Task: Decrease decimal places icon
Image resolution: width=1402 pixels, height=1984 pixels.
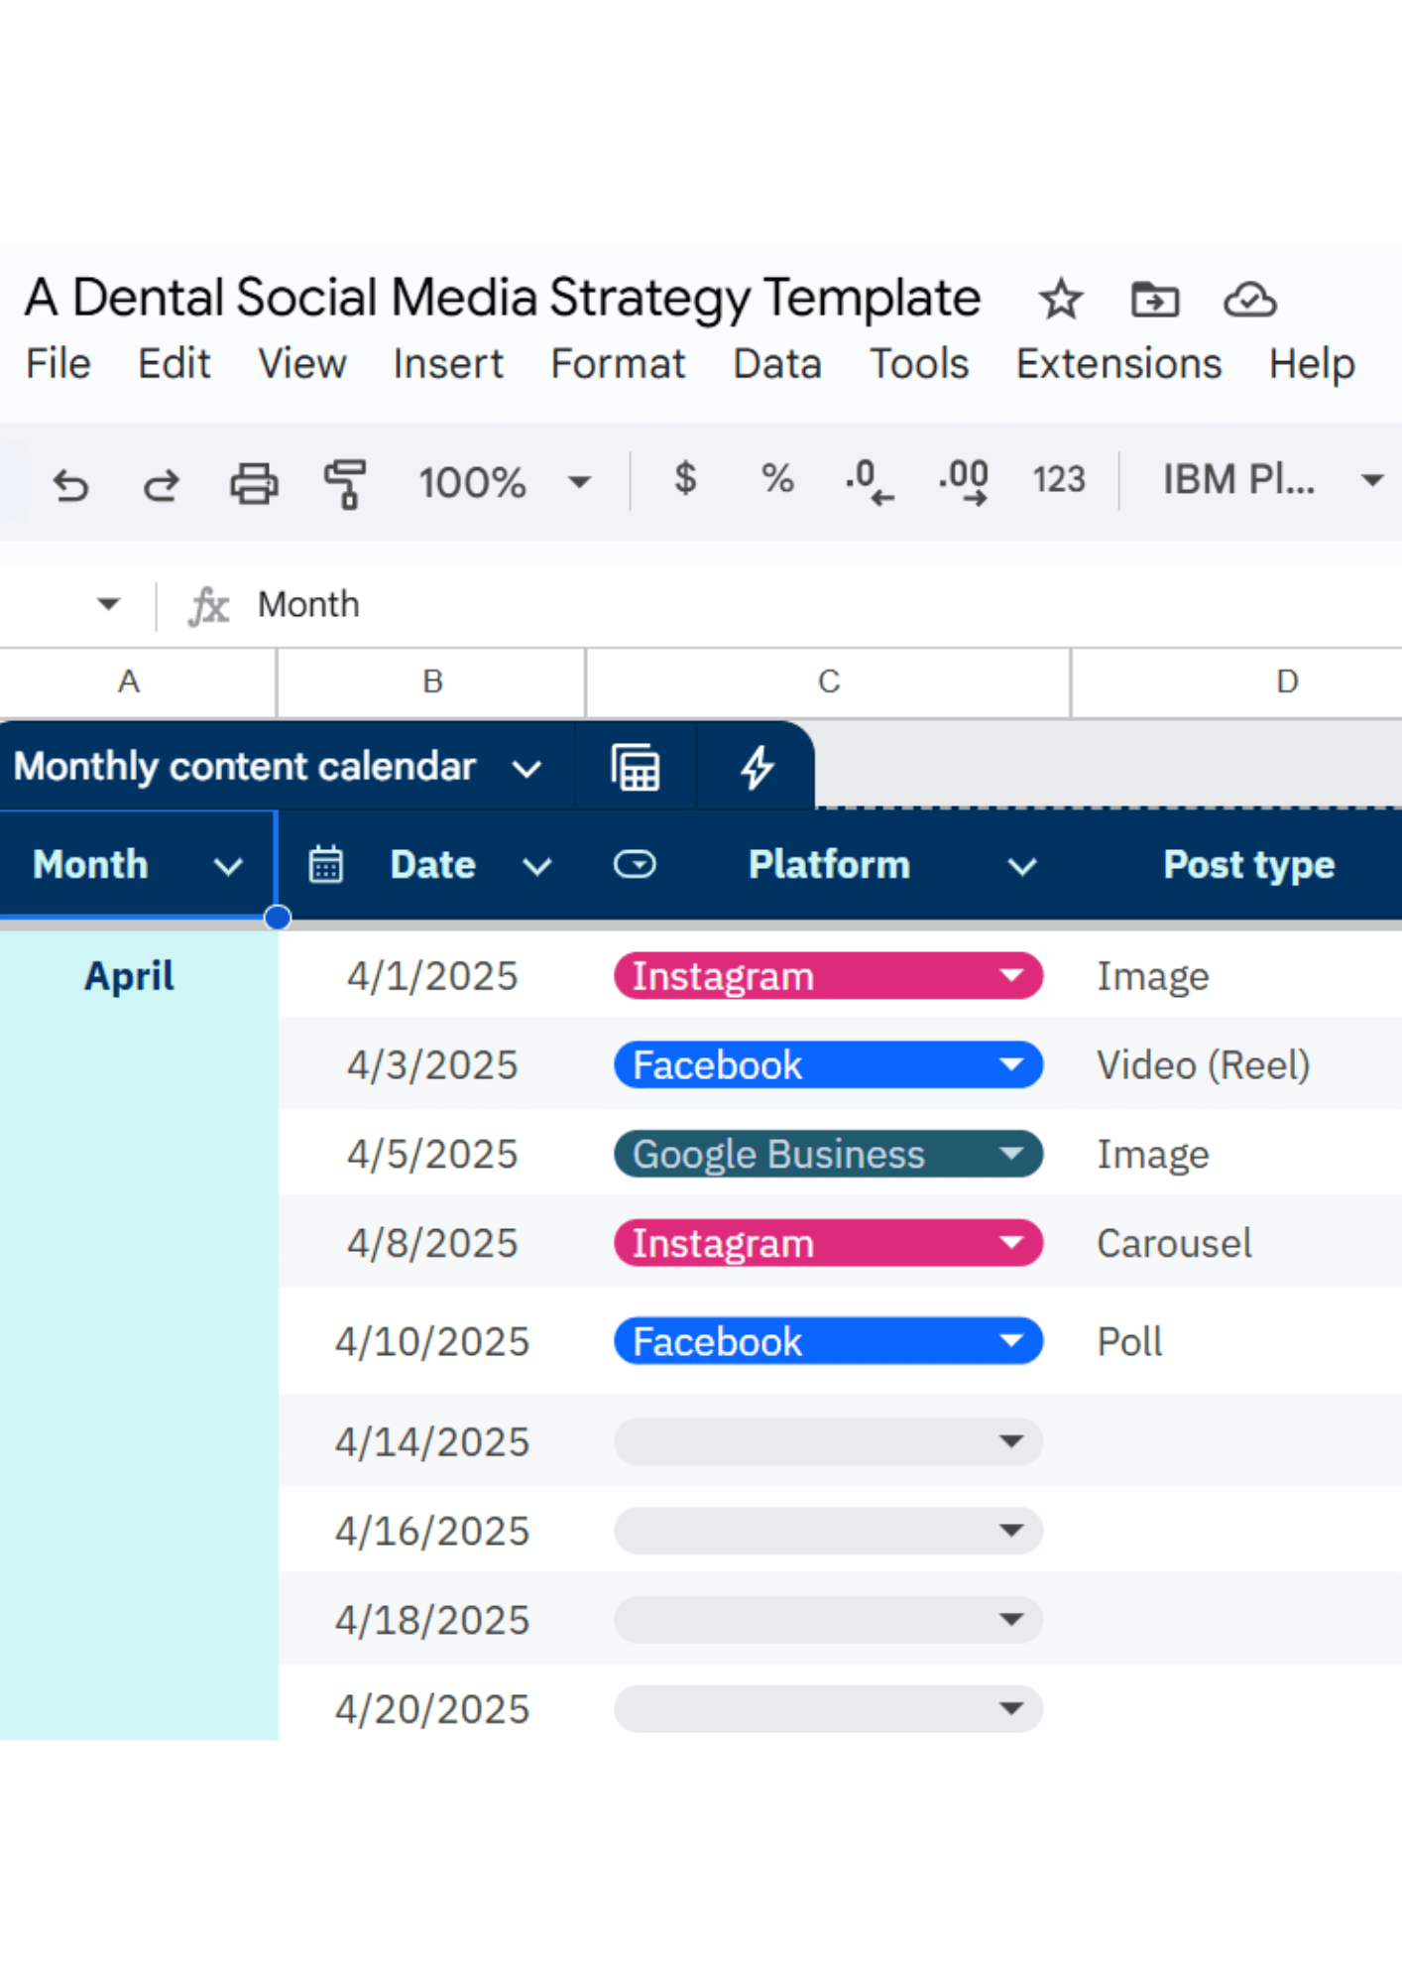Action: [870, 482]
